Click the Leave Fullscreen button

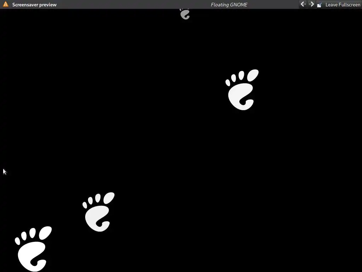(339, 4)
